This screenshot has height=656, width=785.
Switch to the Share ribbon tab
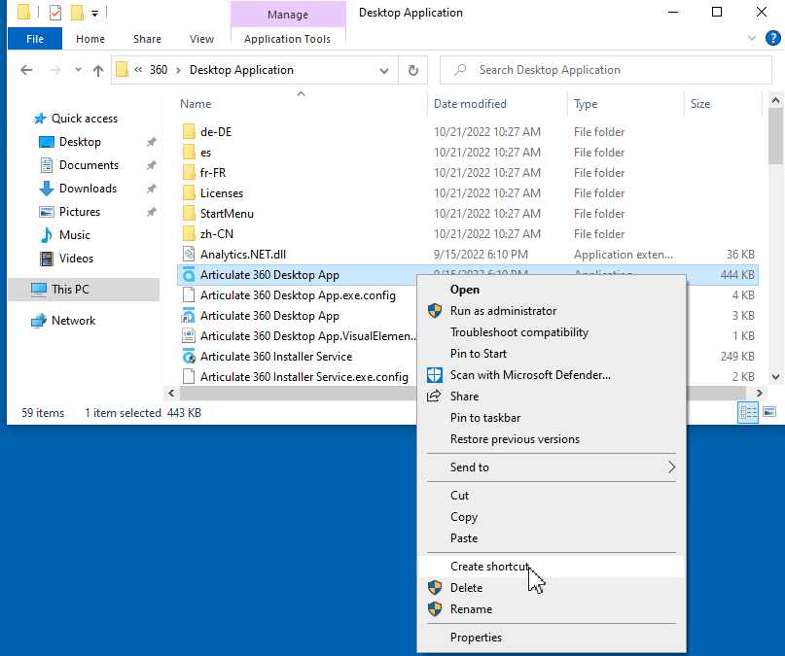147,39
